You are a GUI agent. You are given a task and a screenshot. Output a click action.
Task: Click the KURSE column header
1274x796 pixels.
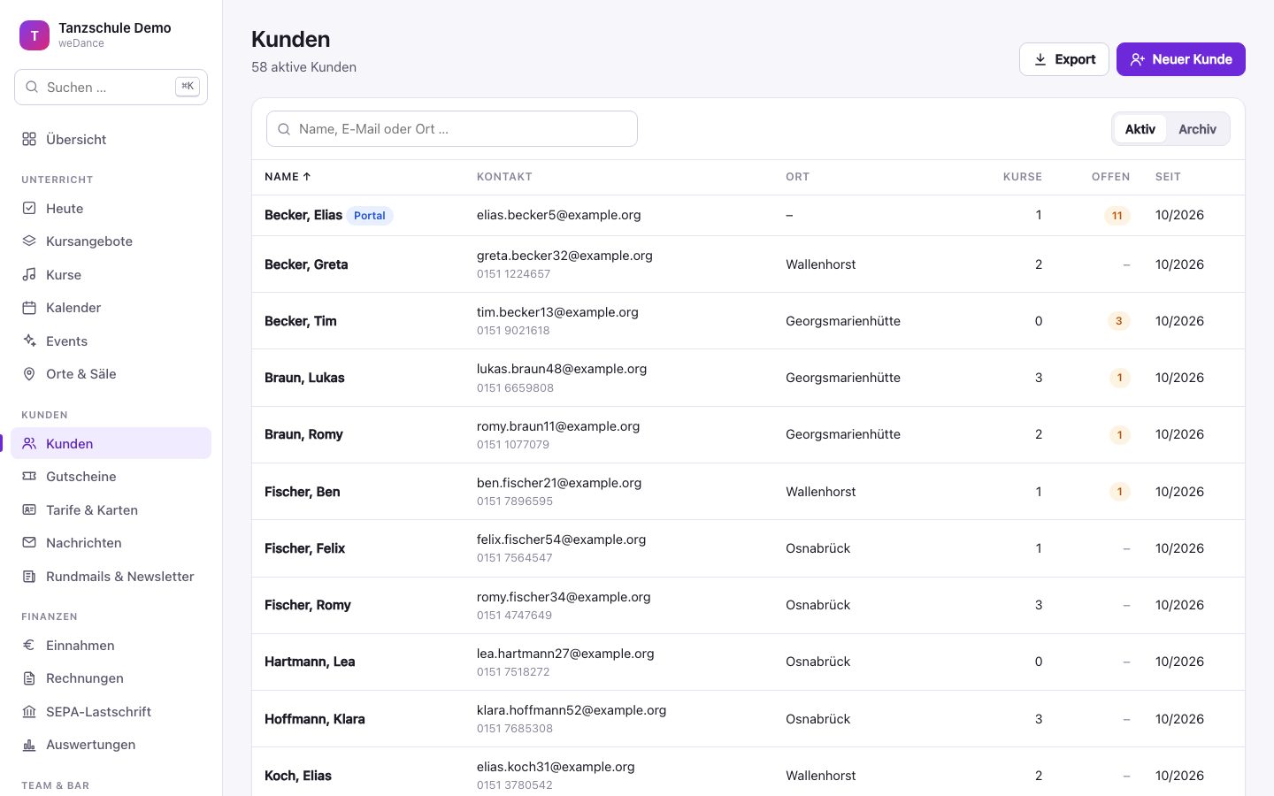point(1023,177)
